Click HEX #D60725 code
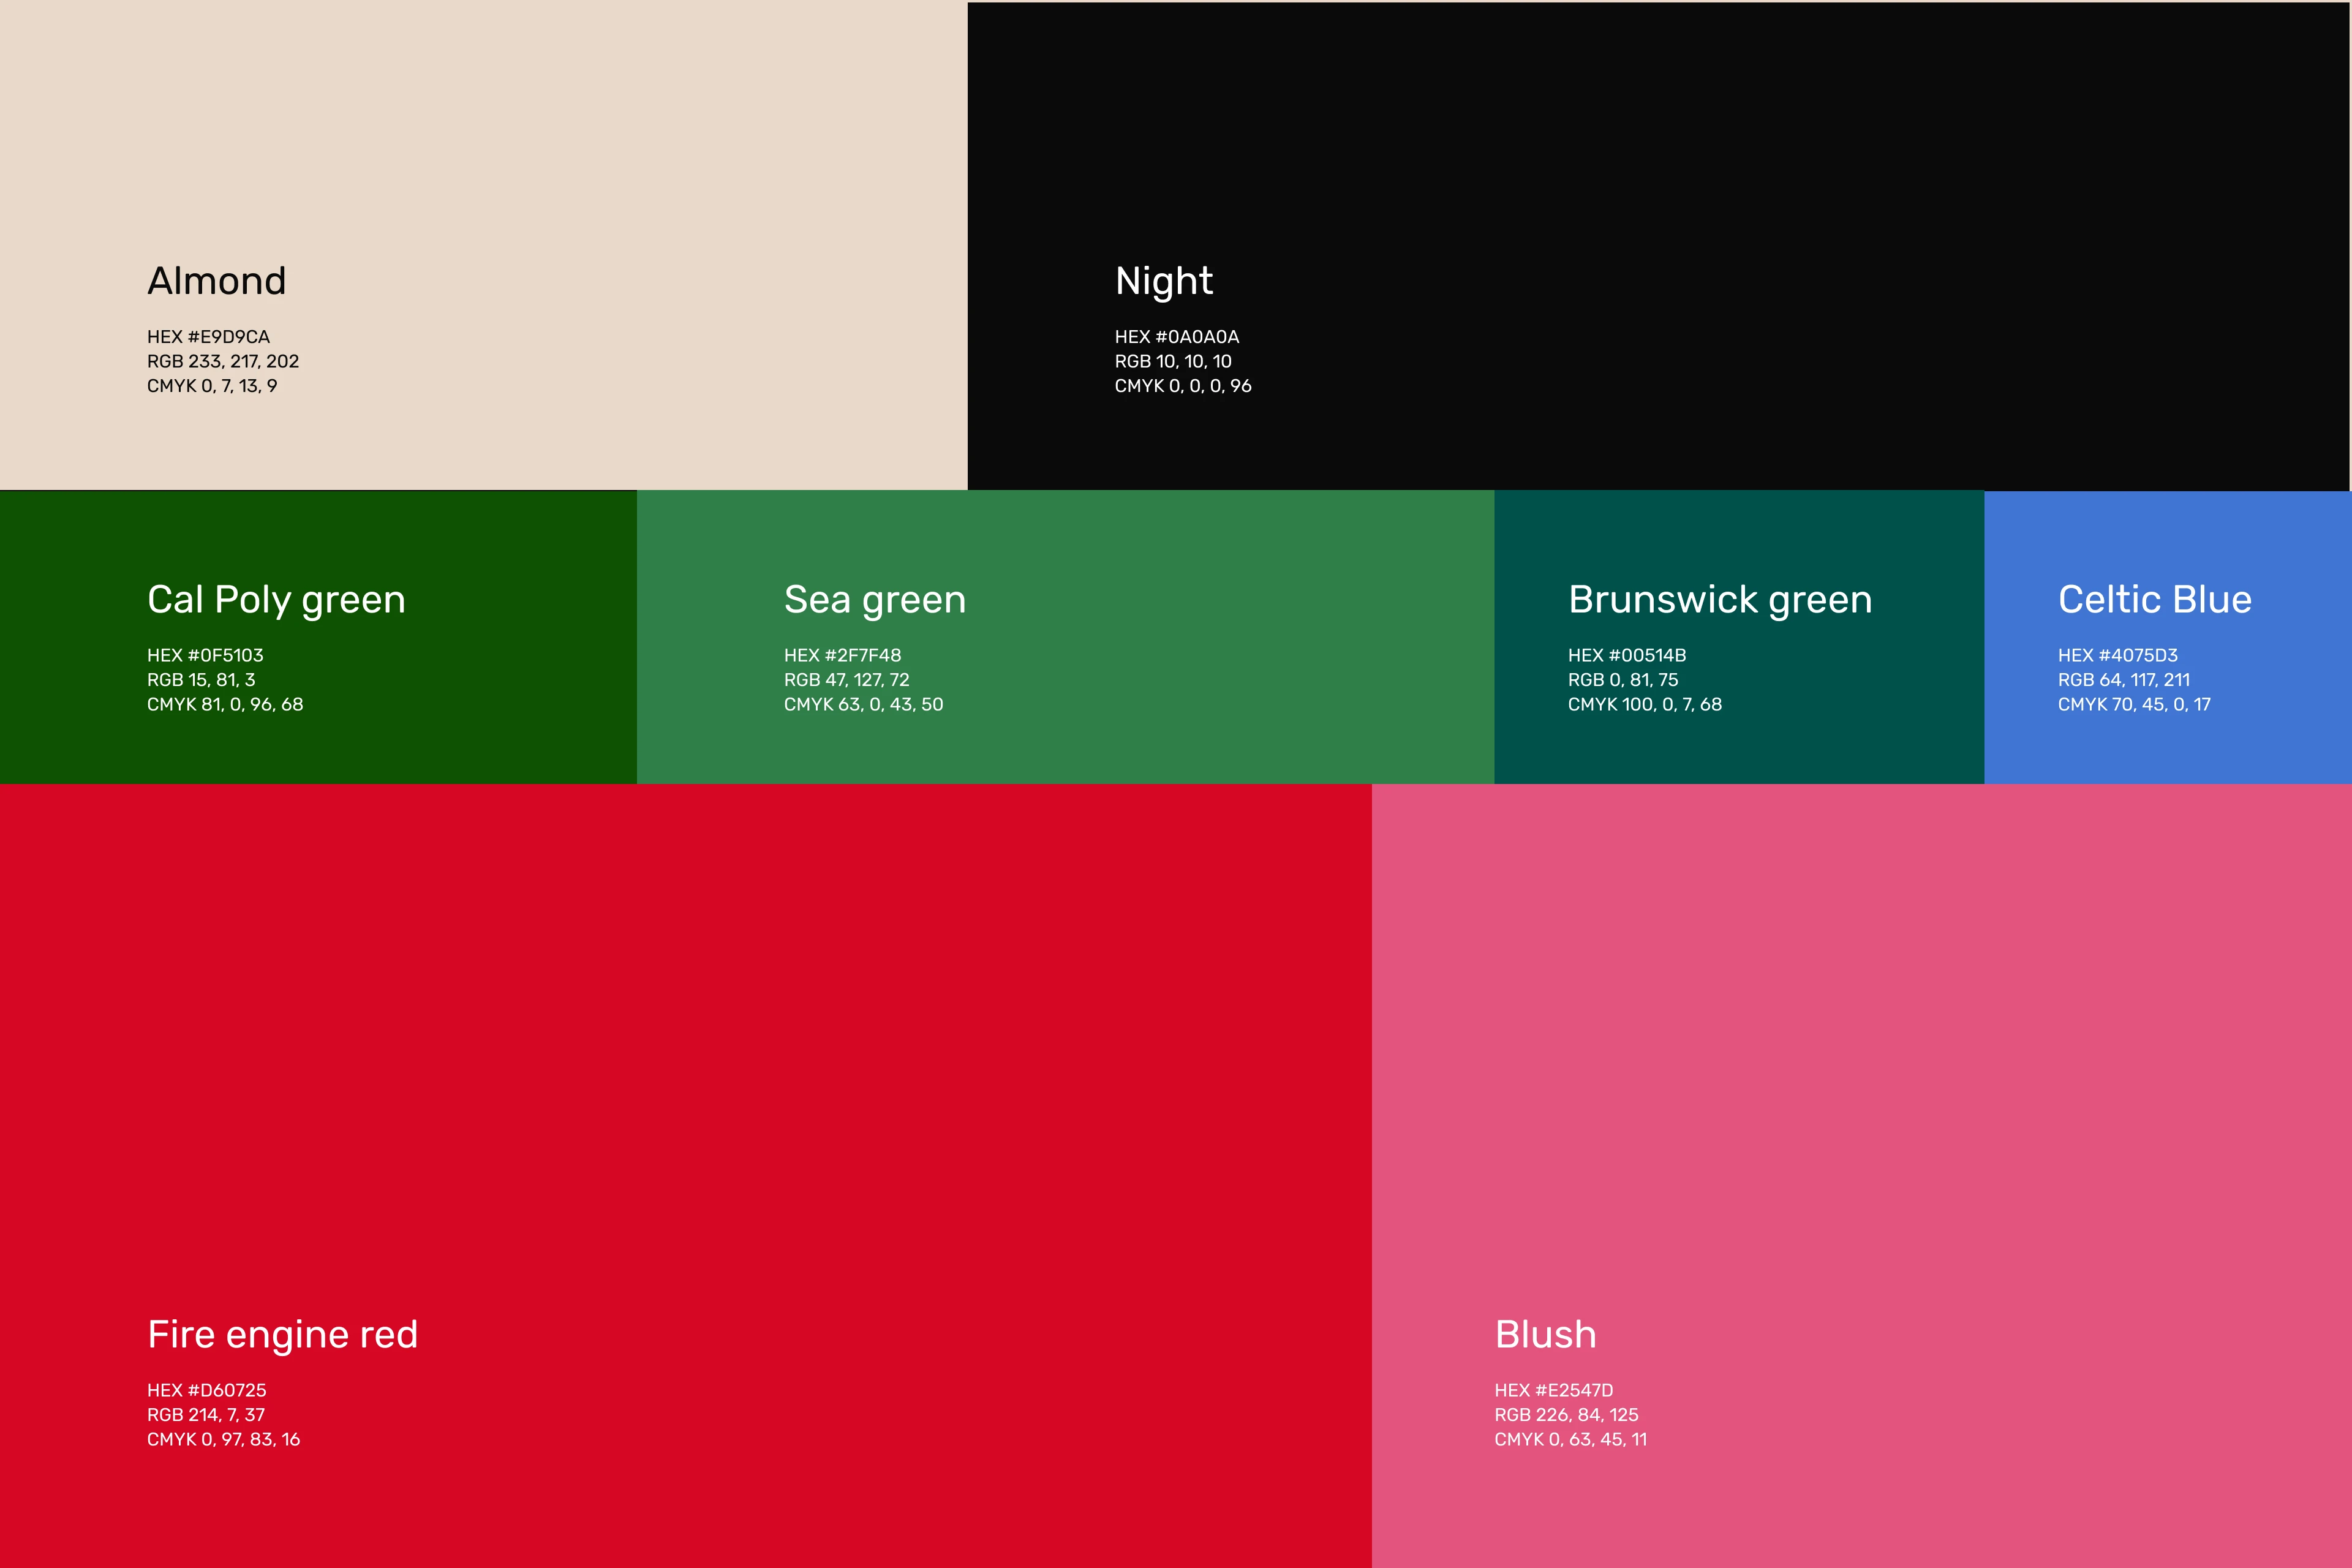The image size is (2352, 1568). pyautogui.click(x=206, y=1390)
